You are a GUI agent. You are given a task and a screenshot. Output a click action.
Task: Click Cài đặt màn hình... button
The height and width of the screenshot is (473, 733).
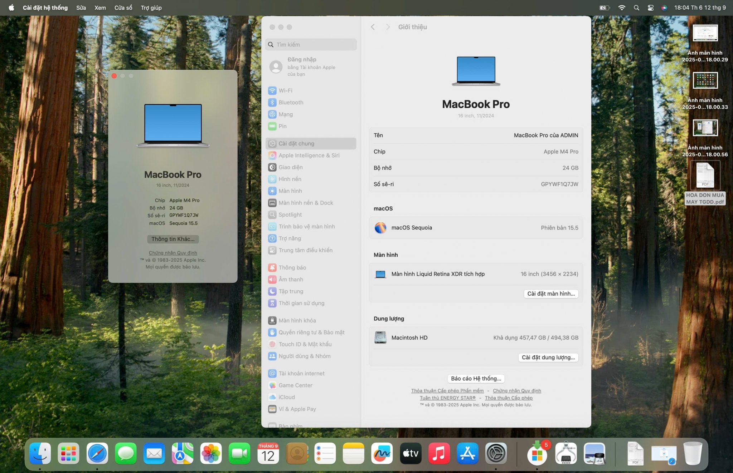[x=550, y=294]
